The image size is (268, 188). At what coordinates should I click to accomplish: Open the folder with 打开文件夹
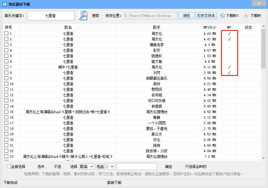[206, 15]
